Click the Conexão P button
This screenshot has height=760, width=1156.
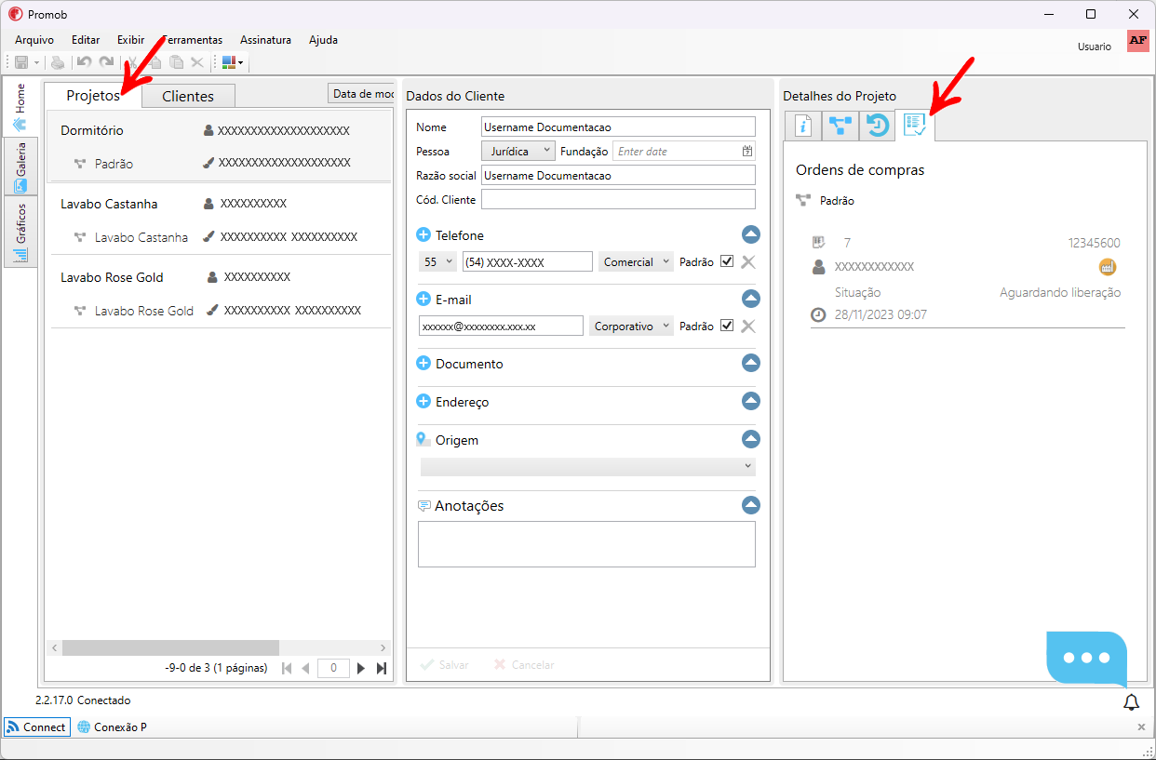point(112,727)
